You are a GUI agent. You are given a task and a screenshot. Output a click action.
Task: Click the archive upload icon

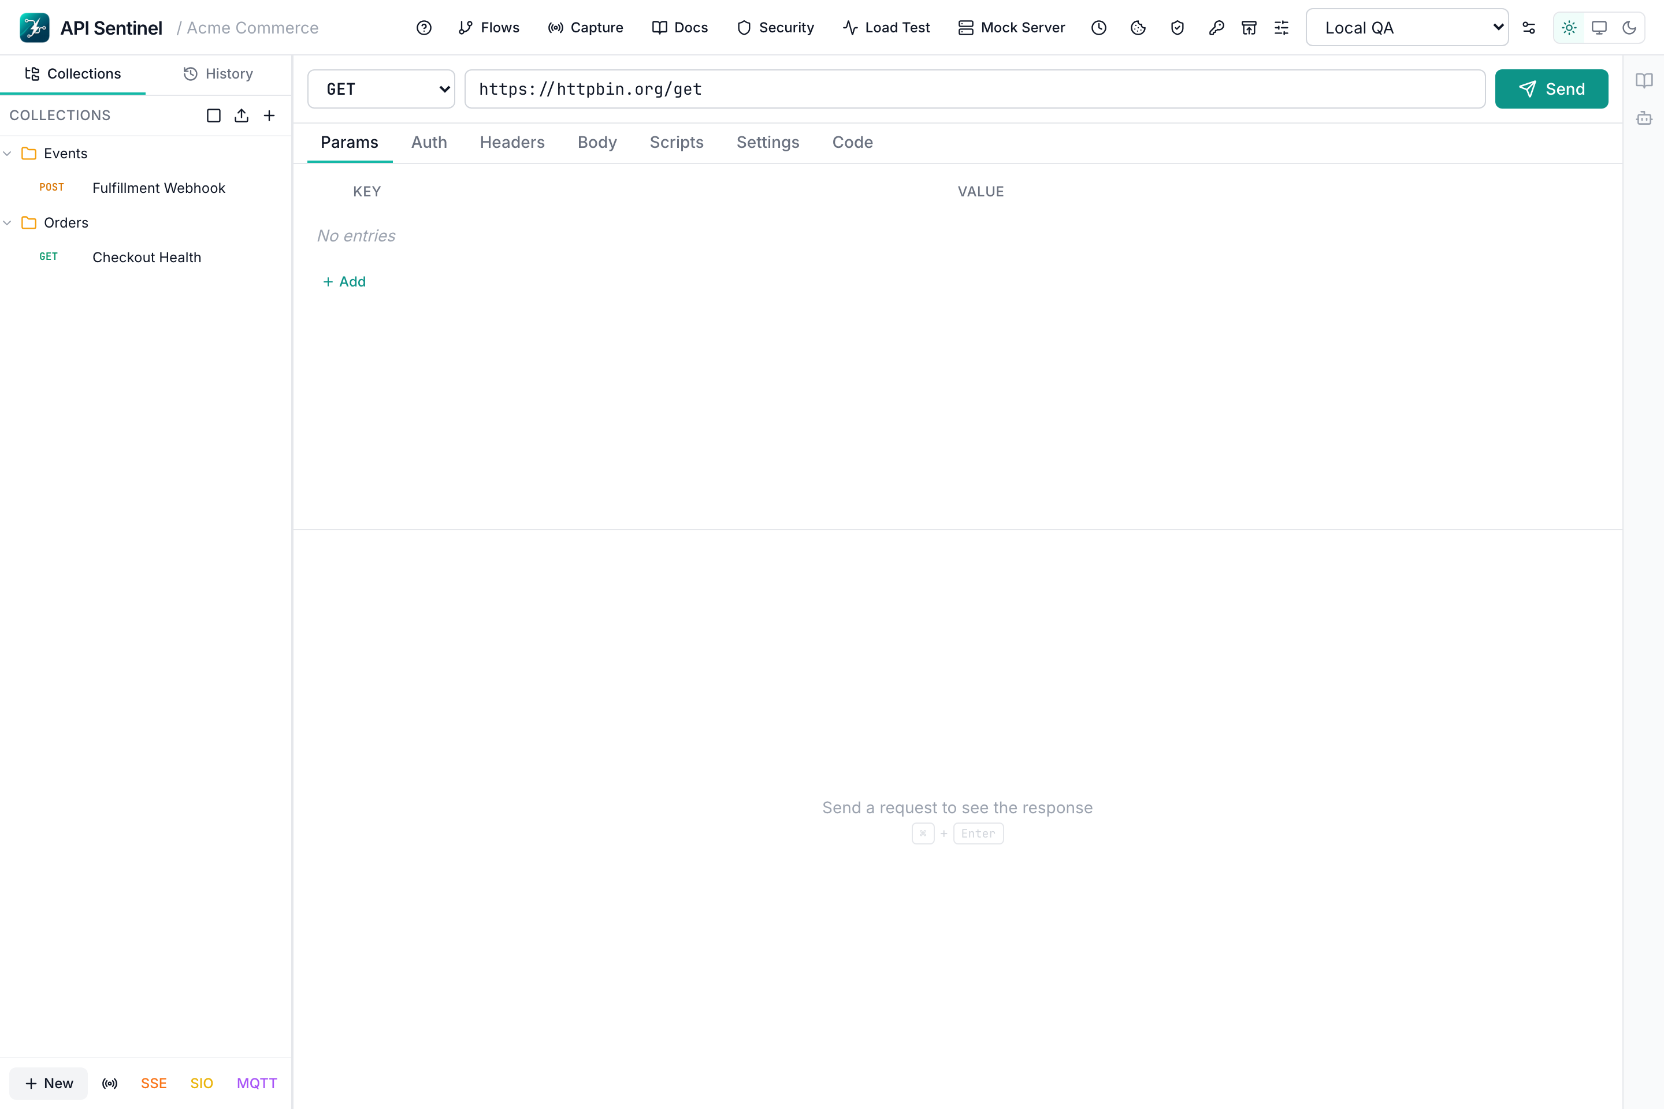(x=1249, y=28)
